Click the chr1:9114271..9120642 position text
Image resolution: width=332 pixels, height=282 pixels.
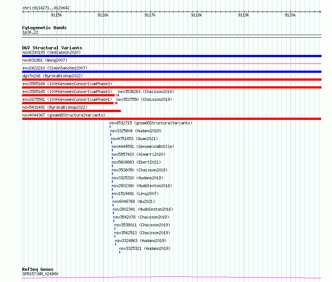46,8
